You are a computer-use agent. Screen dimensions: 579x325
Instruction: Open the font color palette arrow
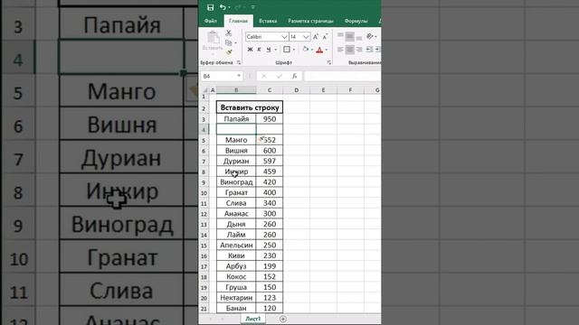(x=327, y=50)
